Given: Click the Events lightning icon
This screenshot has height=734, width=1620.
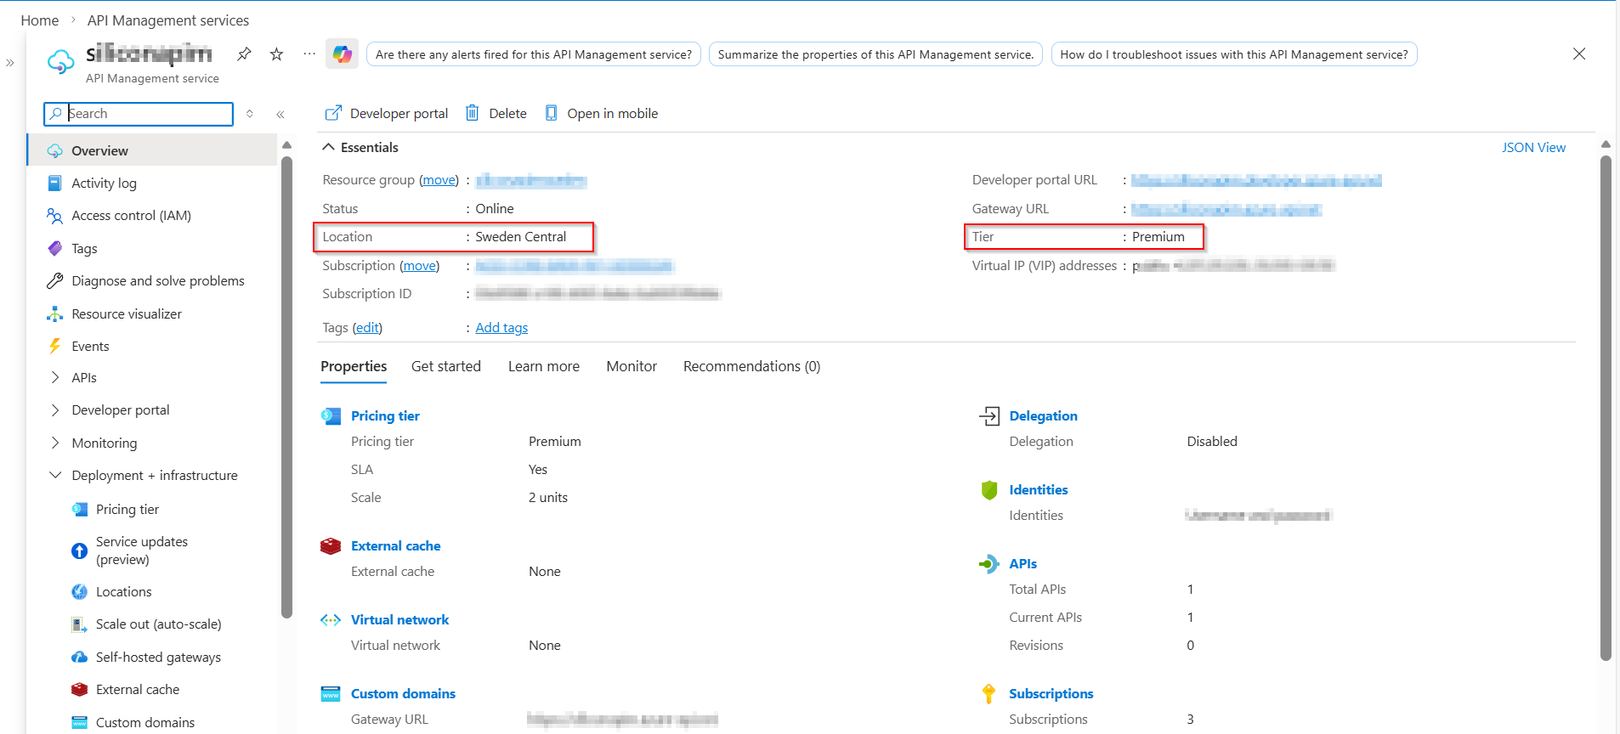Looking at the screenshot, I should tap(55, 346).
